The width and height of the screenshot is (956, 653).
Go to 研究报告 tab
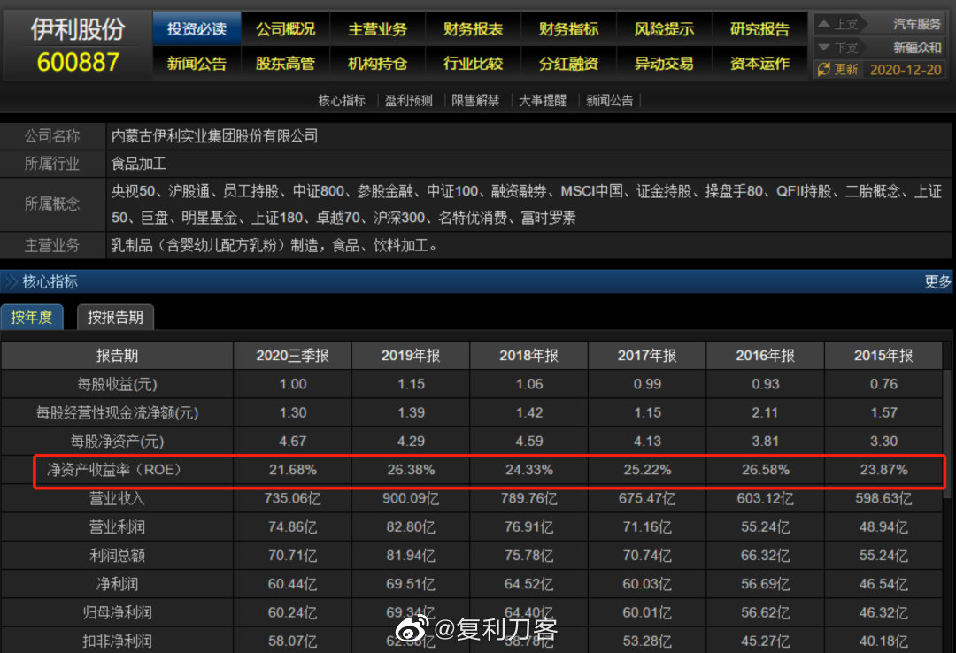(759, 28)
